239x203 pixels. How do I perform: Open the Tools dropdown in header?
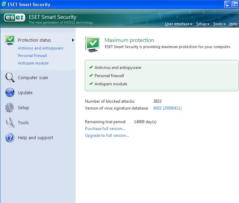point(219,24)
